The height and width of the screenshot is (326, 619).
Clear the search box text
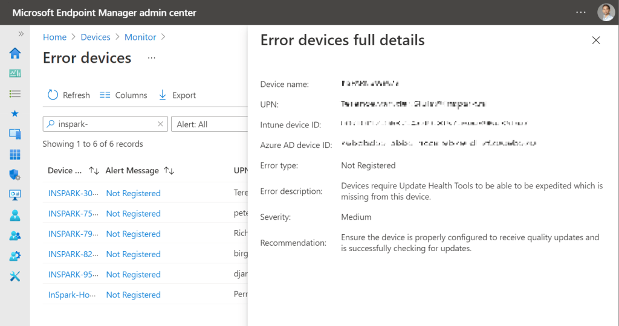pyautogui.click(x=160, y=124)
